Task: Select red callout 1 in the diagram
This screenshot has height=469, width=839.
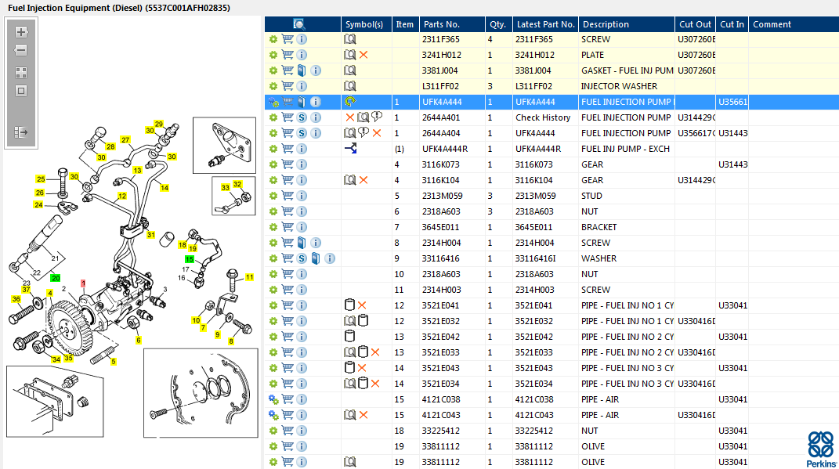Action: point(83,283)
